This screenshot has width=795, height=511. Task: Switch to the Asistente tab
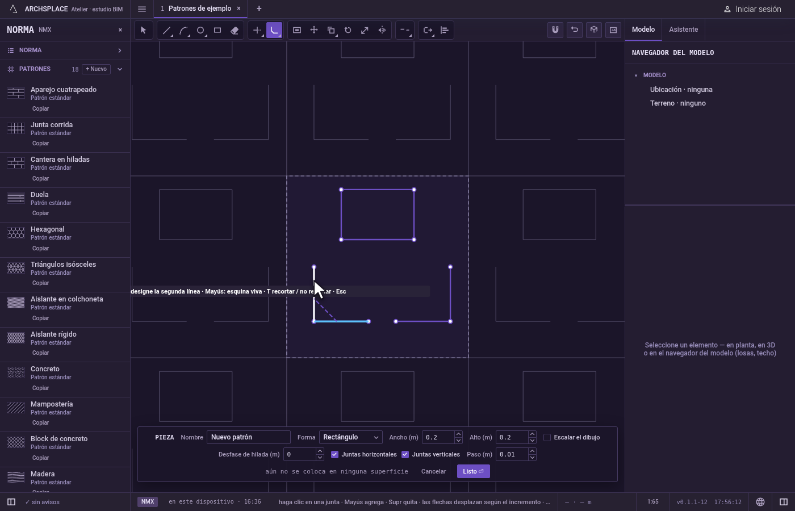click(x=683, y=30)
